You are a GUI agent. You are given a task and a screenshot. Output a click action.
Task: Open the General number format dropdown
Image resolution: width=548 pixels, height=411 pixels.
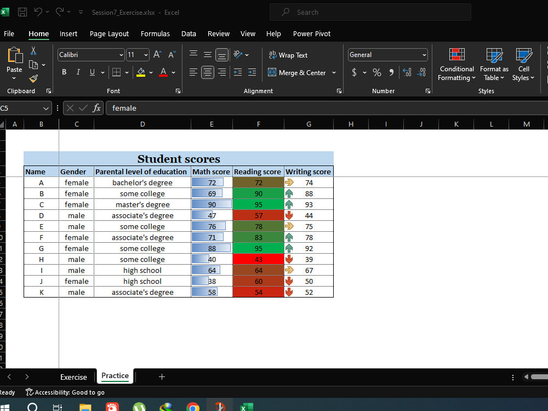click(424, 55)
